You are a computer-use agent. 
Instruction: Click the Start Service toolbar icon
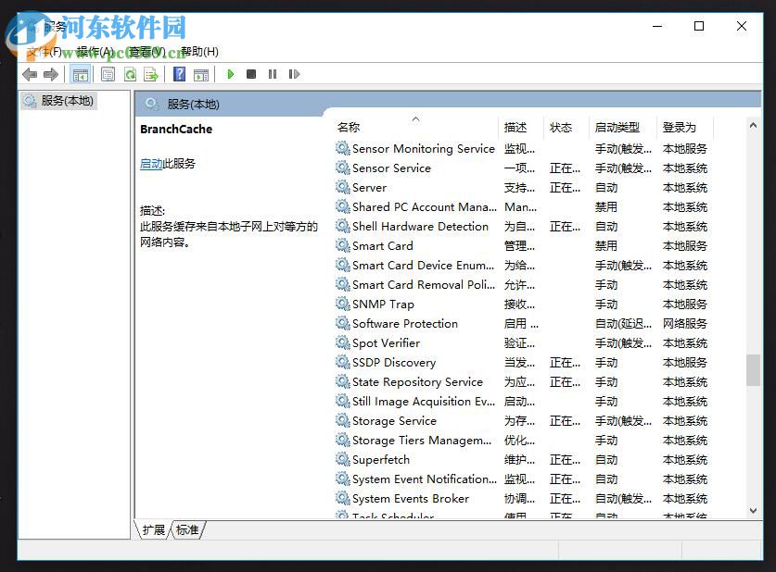[x=230, y=74]
